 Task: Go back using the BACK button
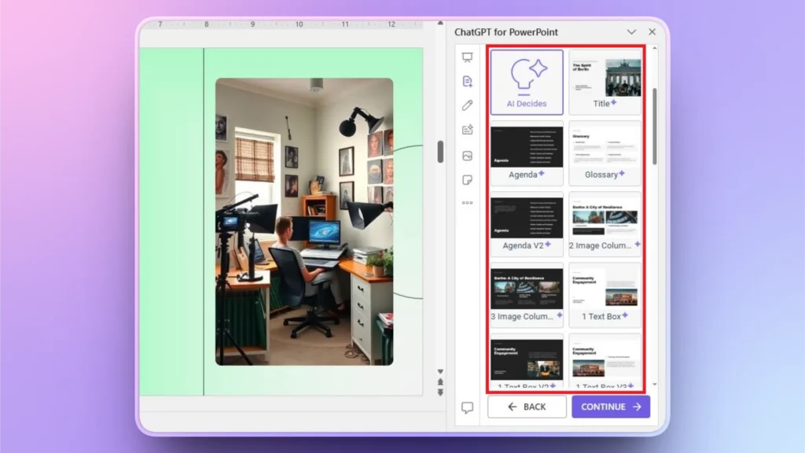[527, 407]
